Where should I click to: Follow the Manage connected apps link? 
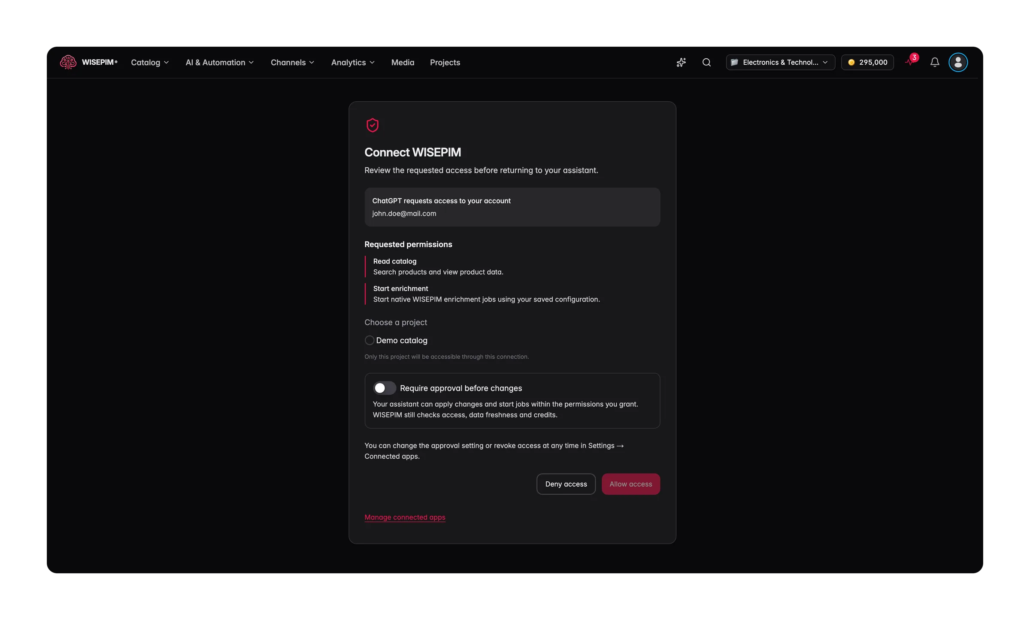coord(405,517)
